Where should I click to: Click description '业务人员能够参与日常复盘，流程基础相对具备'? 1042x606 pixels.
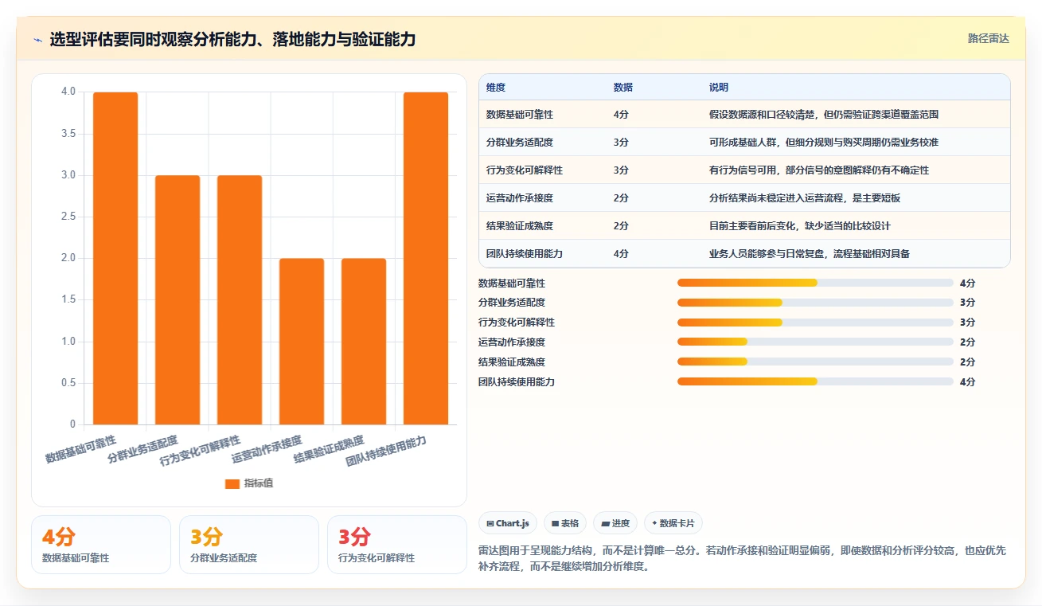pyautogui.click(x=810, y=254)
